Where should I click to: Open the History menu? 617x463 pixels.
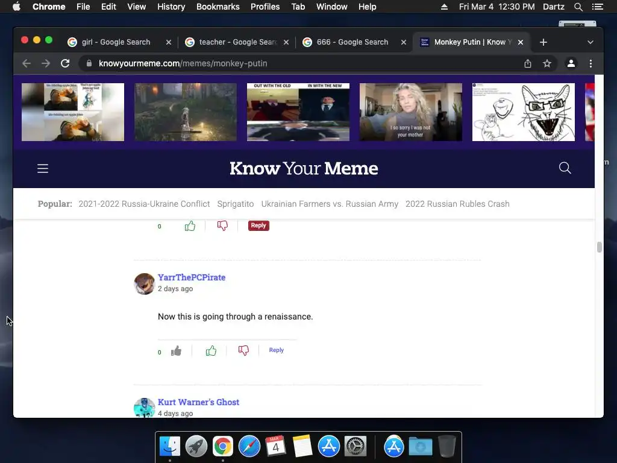pyautogui.click(x=171, y=7)
